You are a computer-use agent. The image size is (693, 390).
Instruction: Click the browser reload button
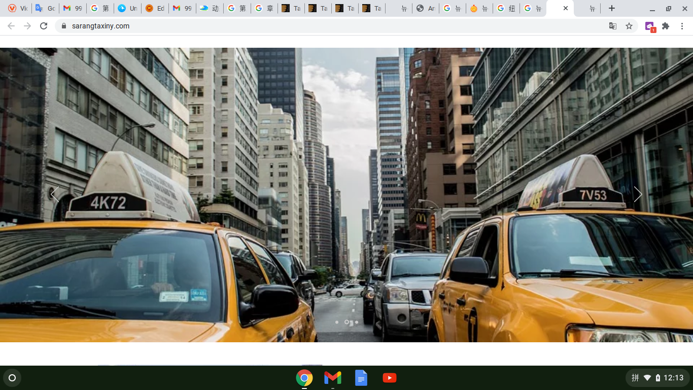click(x=44, y=26)
